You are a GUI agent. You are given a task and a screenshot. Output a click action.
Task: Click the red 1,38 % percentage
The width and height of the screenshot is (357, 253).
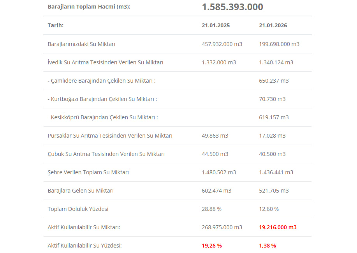[267, 246]
